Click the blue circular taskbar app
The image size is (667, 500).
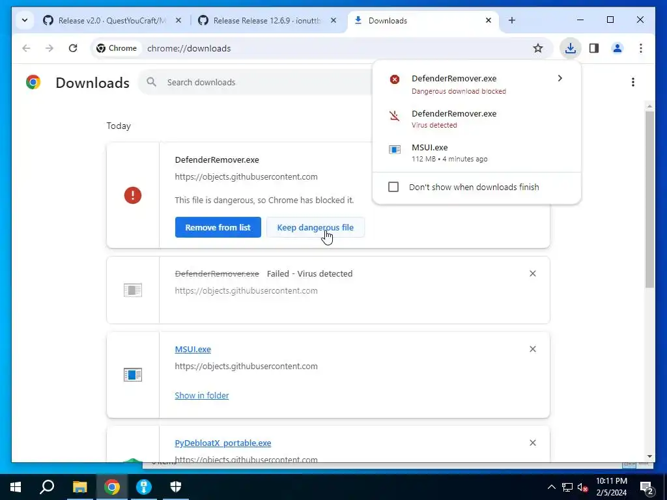pyautogui.click(x=144, y=487)
